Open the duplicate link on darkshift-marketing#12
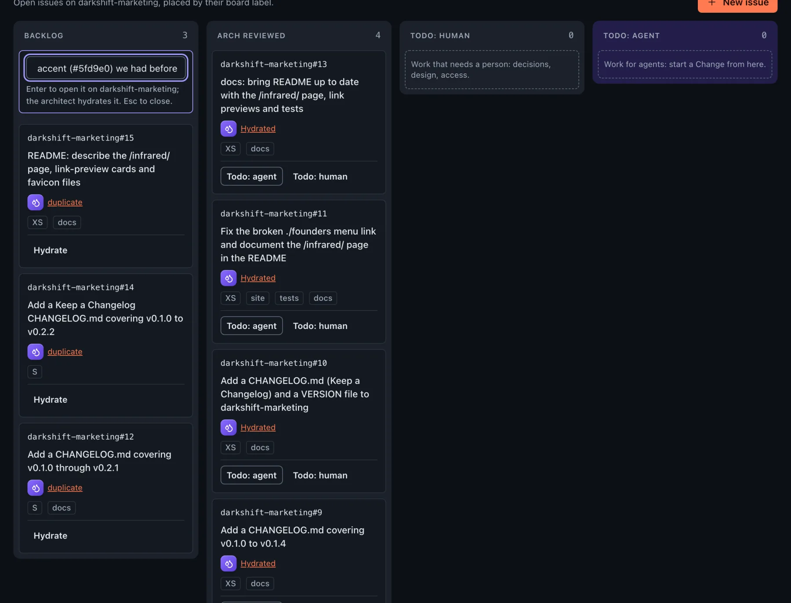This screenshot has height=603, width=791. [65, 488]
